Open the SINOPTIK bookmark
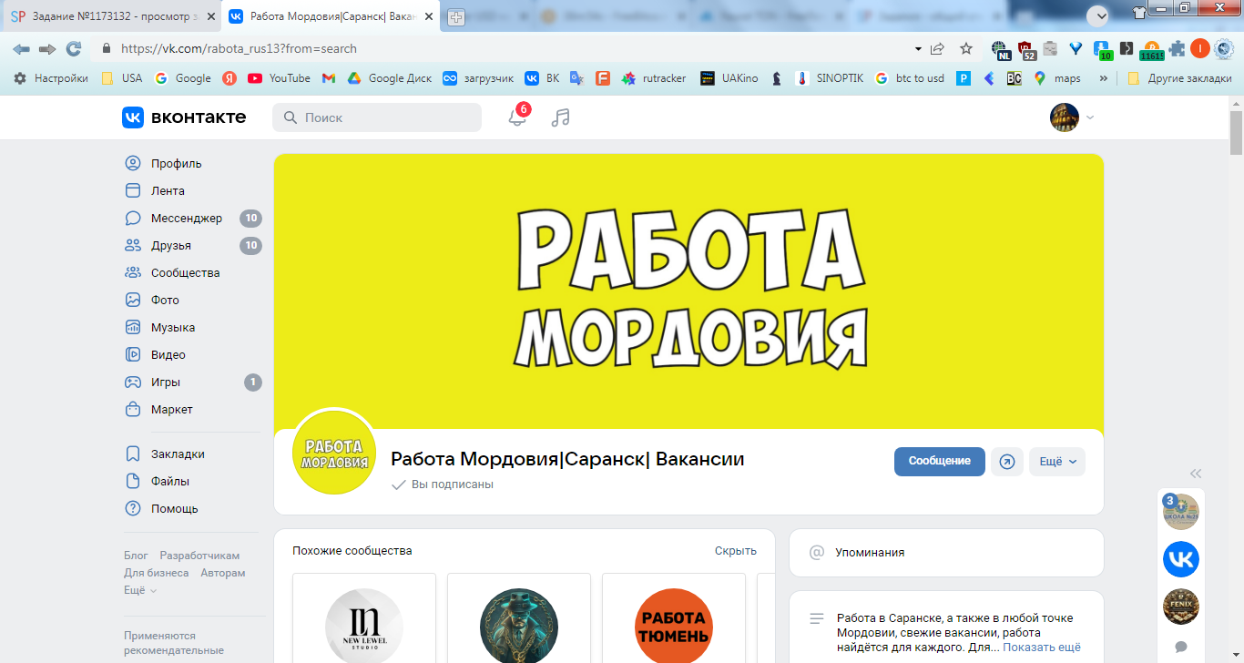Image resolution: width=1244 pixels, height=663 pixels. [829, 78]
